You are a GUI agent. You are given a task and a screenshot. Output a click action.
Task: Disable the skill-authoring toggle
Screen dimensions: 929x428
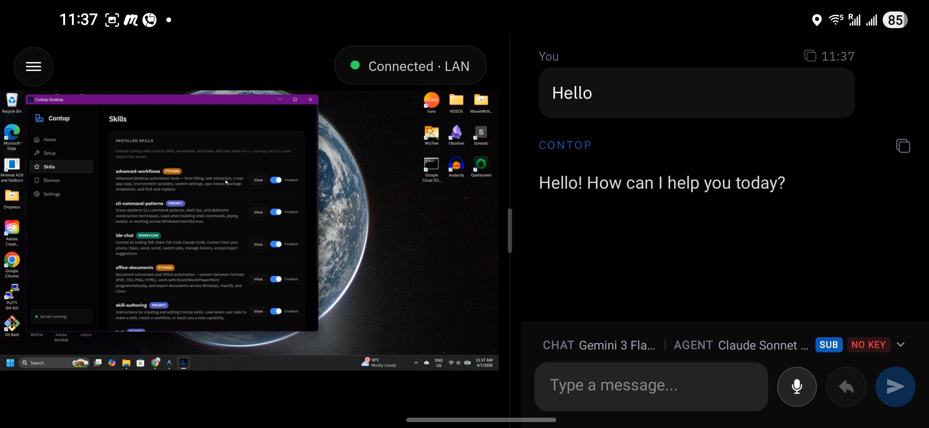click(276, 311)
